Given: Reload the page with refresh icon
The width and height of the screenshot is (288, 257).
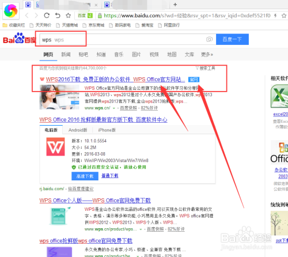Looking at the screenshot, I should click(x=47, y=15).
